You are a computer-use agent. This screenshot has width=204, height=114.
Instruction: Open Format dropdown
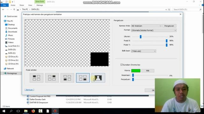154,30
